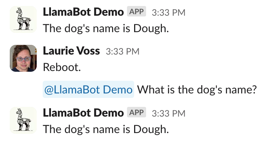
Task: Click the last "The dog's name is Dough." reply
Action: [106, 129]
